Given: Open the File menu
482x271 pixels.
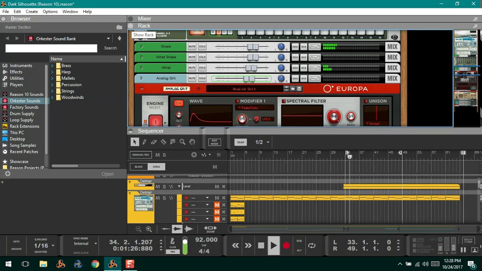Looking at the screenshot, I should (x=6, y=12).
